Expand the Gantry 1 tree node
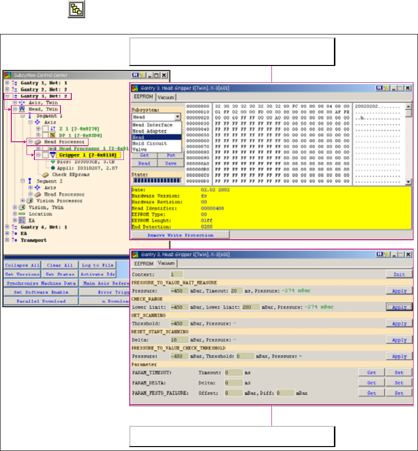 (6, 83)
